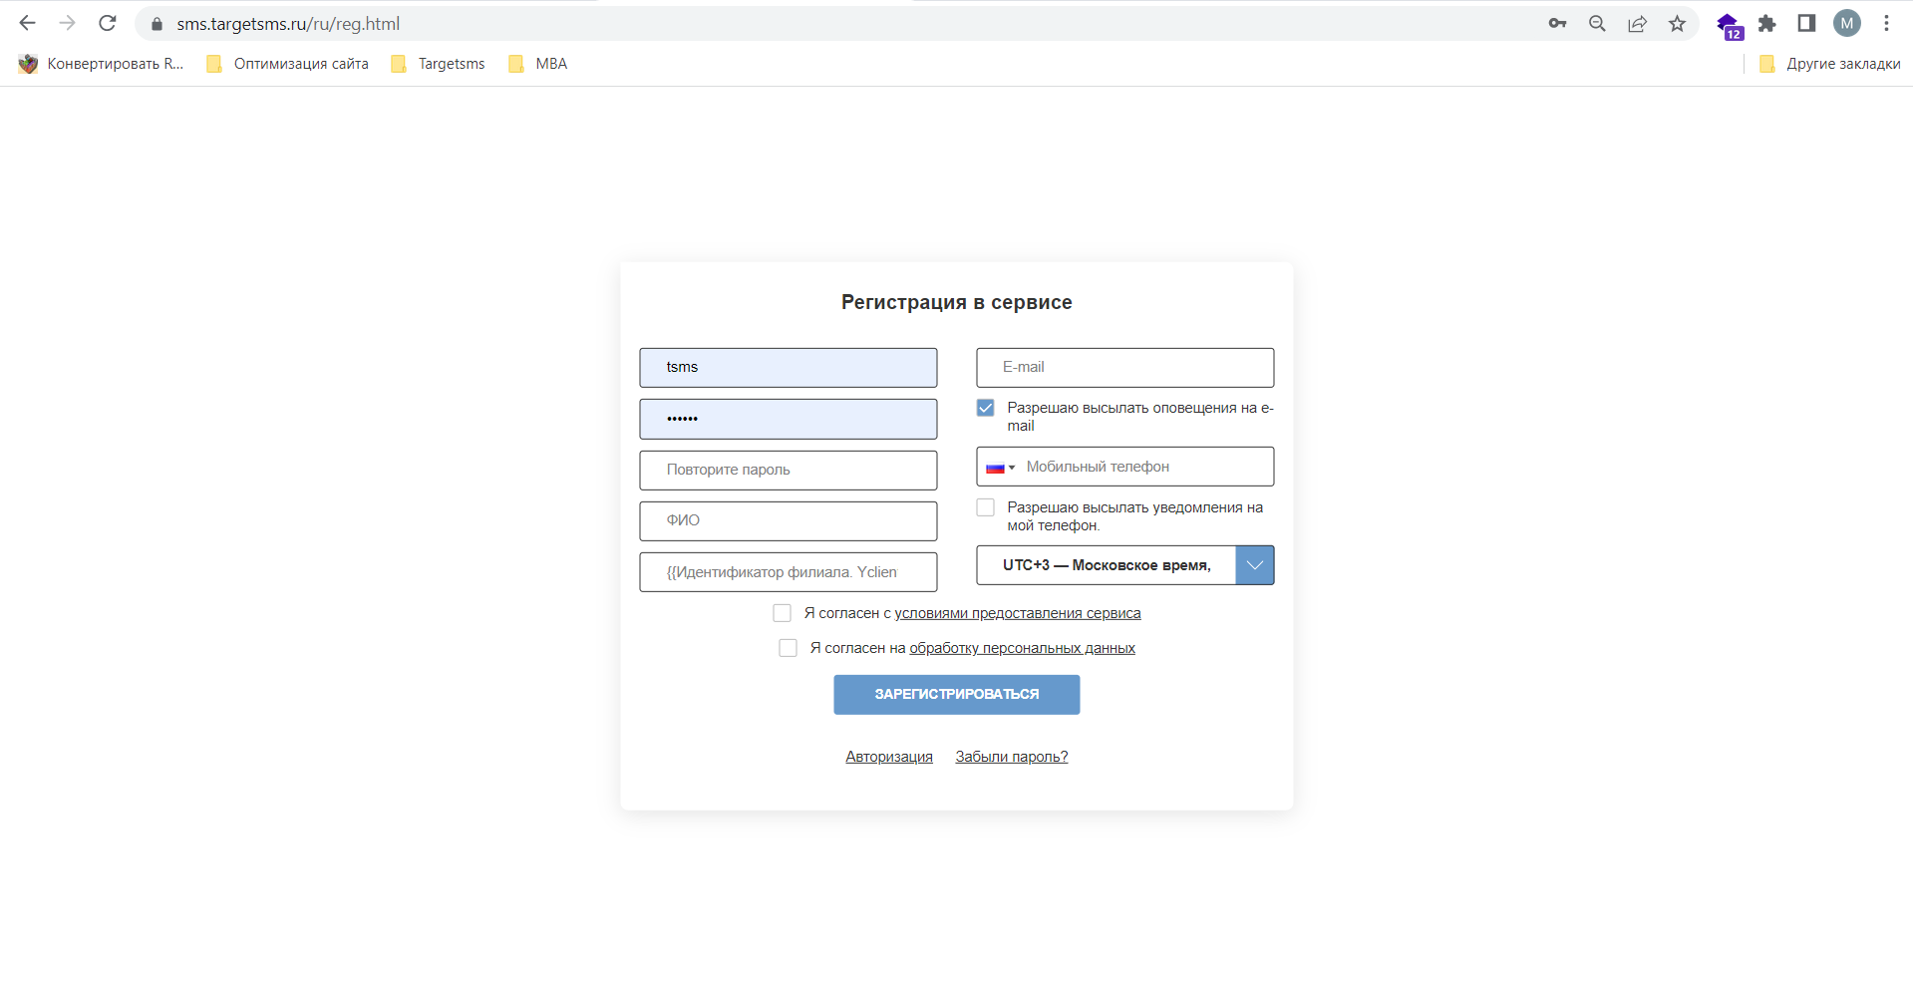Click the share page icon
The image size is (1913, 981).
tap(1637, 23)
